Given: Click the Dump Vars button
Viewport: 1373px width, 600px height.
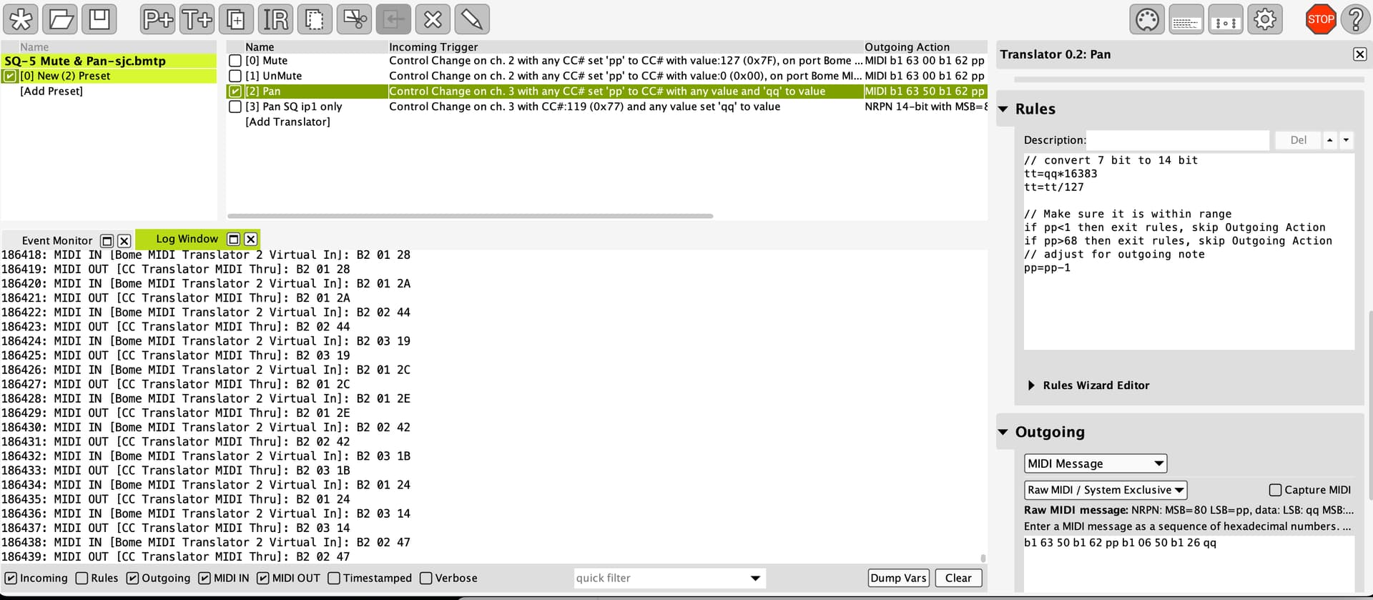Looking at the screenshot, I should (899, 578).
